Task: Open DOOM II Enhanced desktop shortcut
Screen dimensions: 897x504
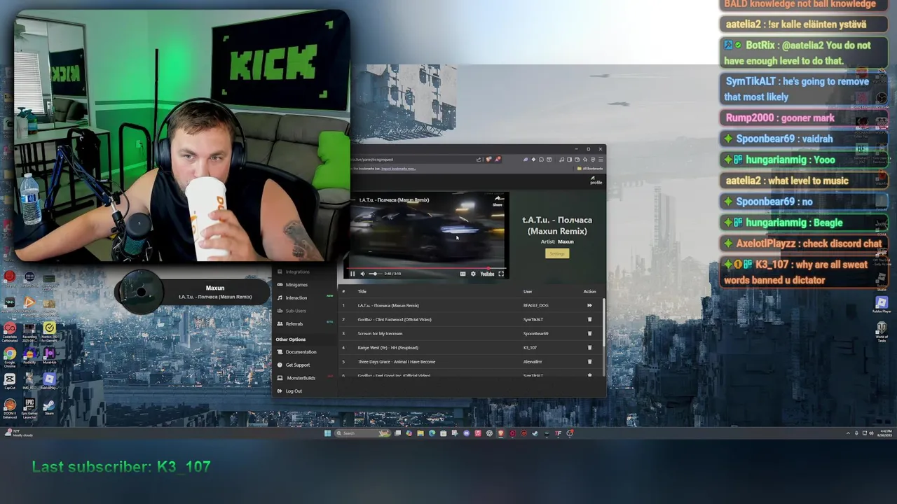Action: 10,409
